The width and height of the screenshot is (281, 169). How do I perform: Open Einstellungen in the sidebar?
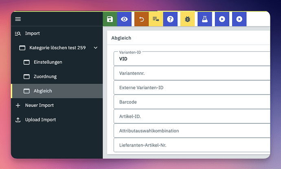pyautogui.click(x=48, y=62)
